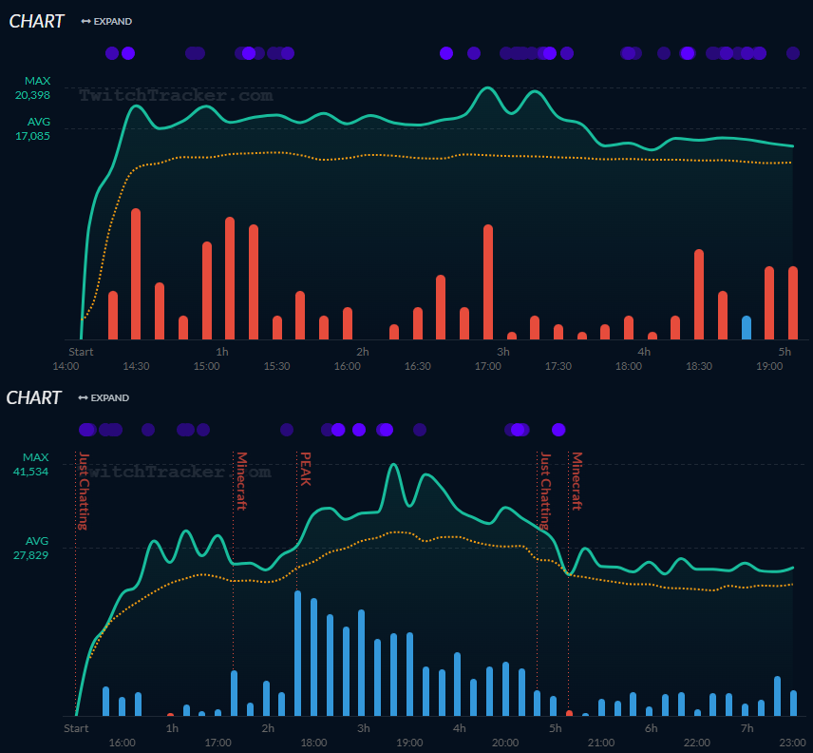Click the last blue bar at bottom chart's right edge
The image size is (813, 753).
pos(793,704)
